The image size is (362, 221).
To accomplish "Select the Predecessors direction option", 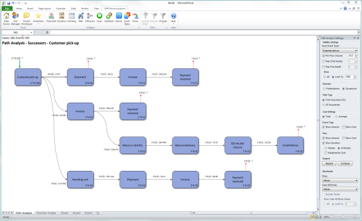I will pos(324,89).
